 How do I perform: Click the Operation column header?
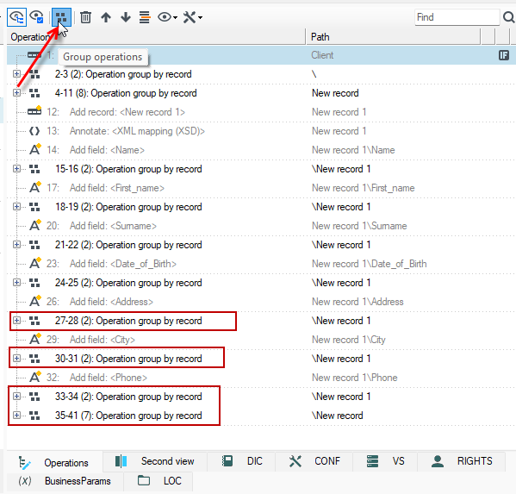click(156, 37)
